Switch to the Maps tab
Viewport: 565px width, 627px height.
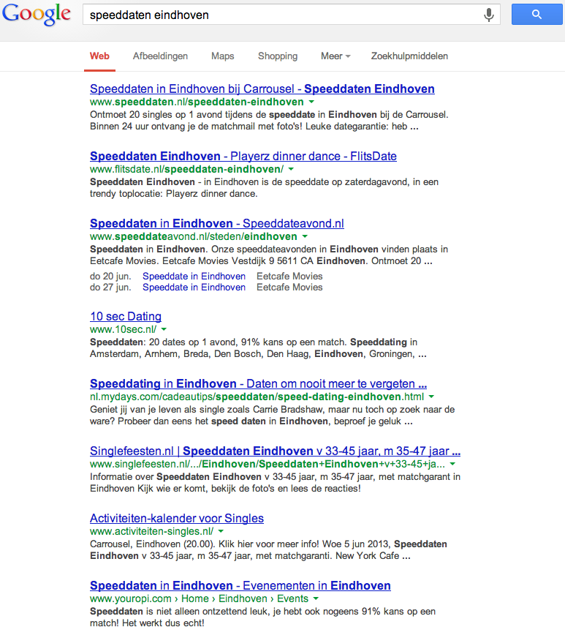[x=222, y=56]
